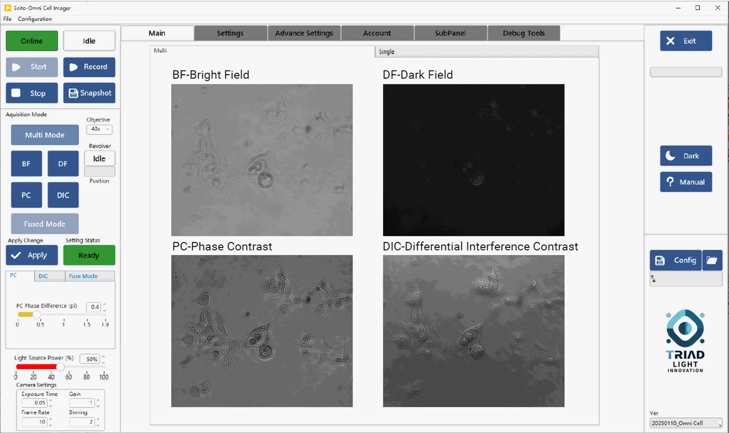Toggle the Online connection button

[32, 41]
